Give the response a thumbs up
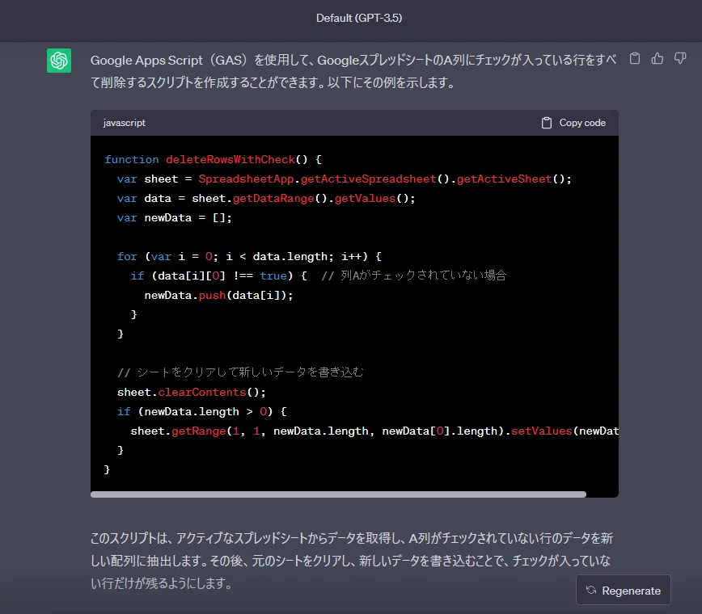The width and height of the screenshot is (702, 614). point(658,59)
